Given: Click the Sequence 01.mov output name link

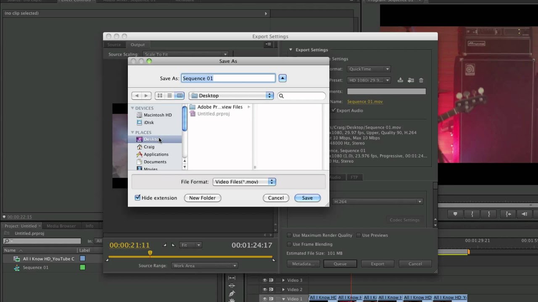Looking at the screenshot, I should pyautogui.click(x=365, y=102).
